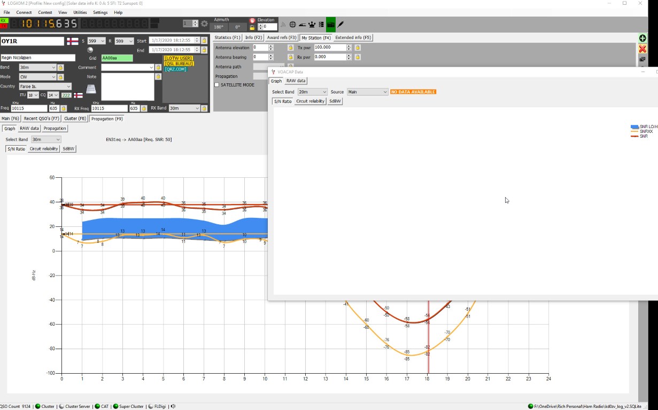Click the [LOTW USER] label
This screenshot has height=410, width=658.
pyautogui.click(x=178, y=58)
